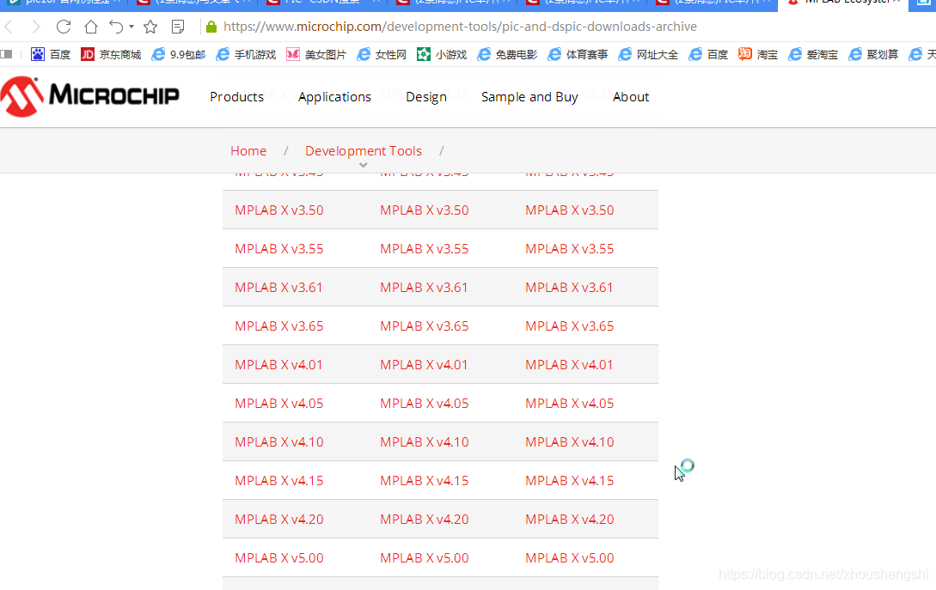Viewport: 936px width, 590px height.
Task: Open last-column MPLAB X v4.20 link
Action: coord(570,520)
